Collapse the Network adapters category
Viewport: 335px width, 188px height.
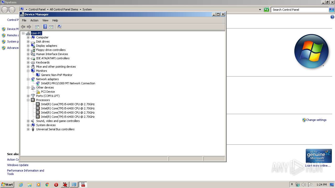(28, 79)
